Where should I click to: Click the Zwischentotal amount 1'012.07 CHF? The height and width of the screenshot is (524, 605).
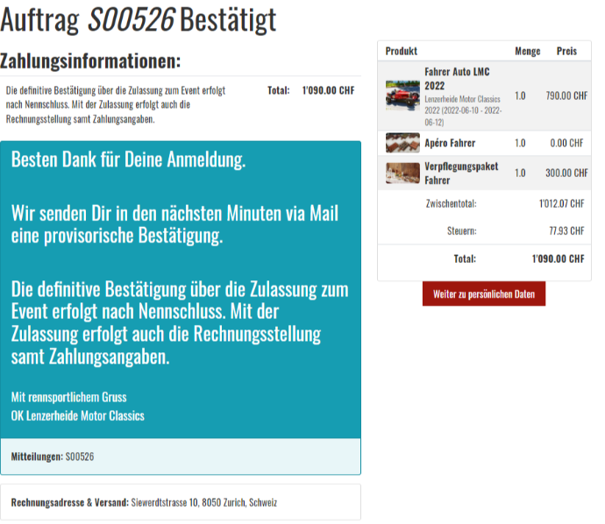(561, 203)
